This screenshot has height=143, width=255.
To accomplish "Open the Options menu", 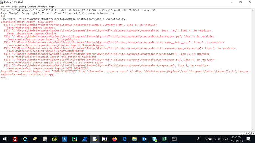I will 32,7.
